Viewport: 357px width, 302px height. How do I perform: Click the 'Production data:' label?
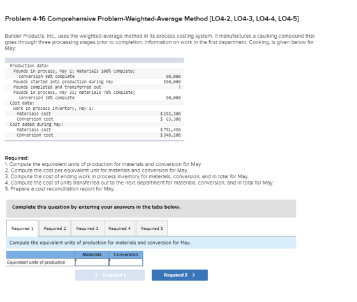click(x=29, y=66)
